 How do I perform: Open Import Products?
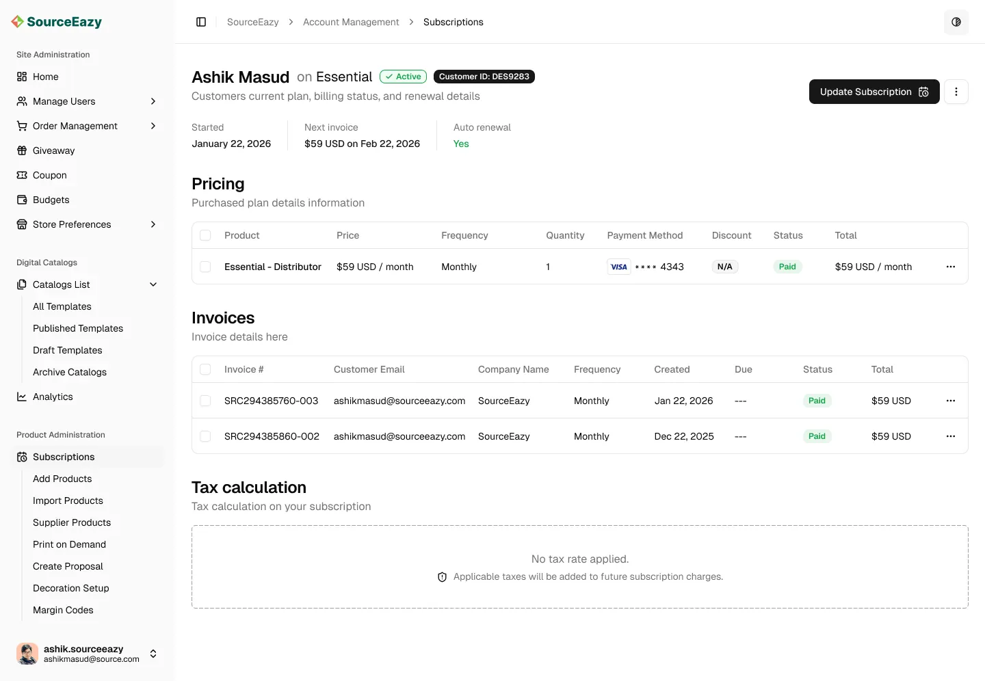point(68,500)
